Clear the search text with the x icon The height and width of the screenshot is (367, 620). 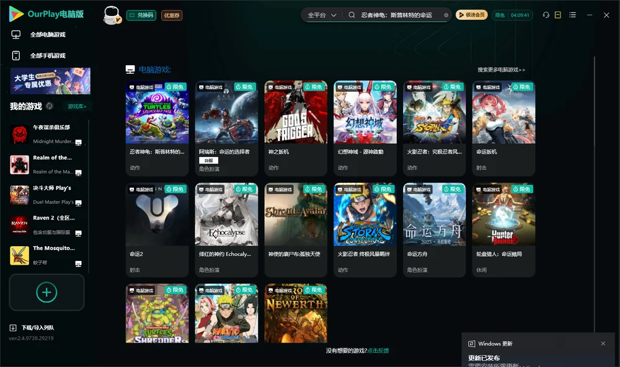click(446, 15)
